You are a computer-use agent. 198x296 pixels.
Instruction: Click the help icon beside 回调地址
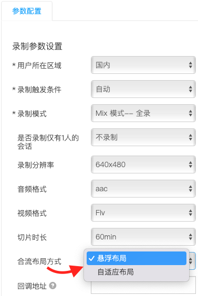click(53, 286)
